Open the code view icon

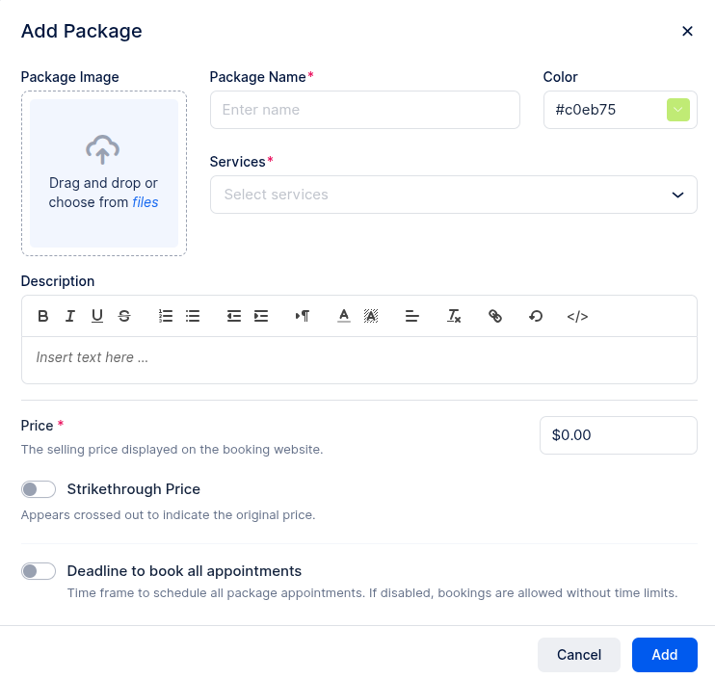coord(577,316)
